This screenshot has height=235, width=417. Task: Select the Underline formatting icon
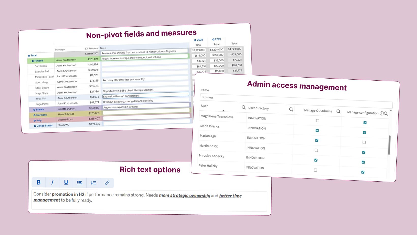66,182
